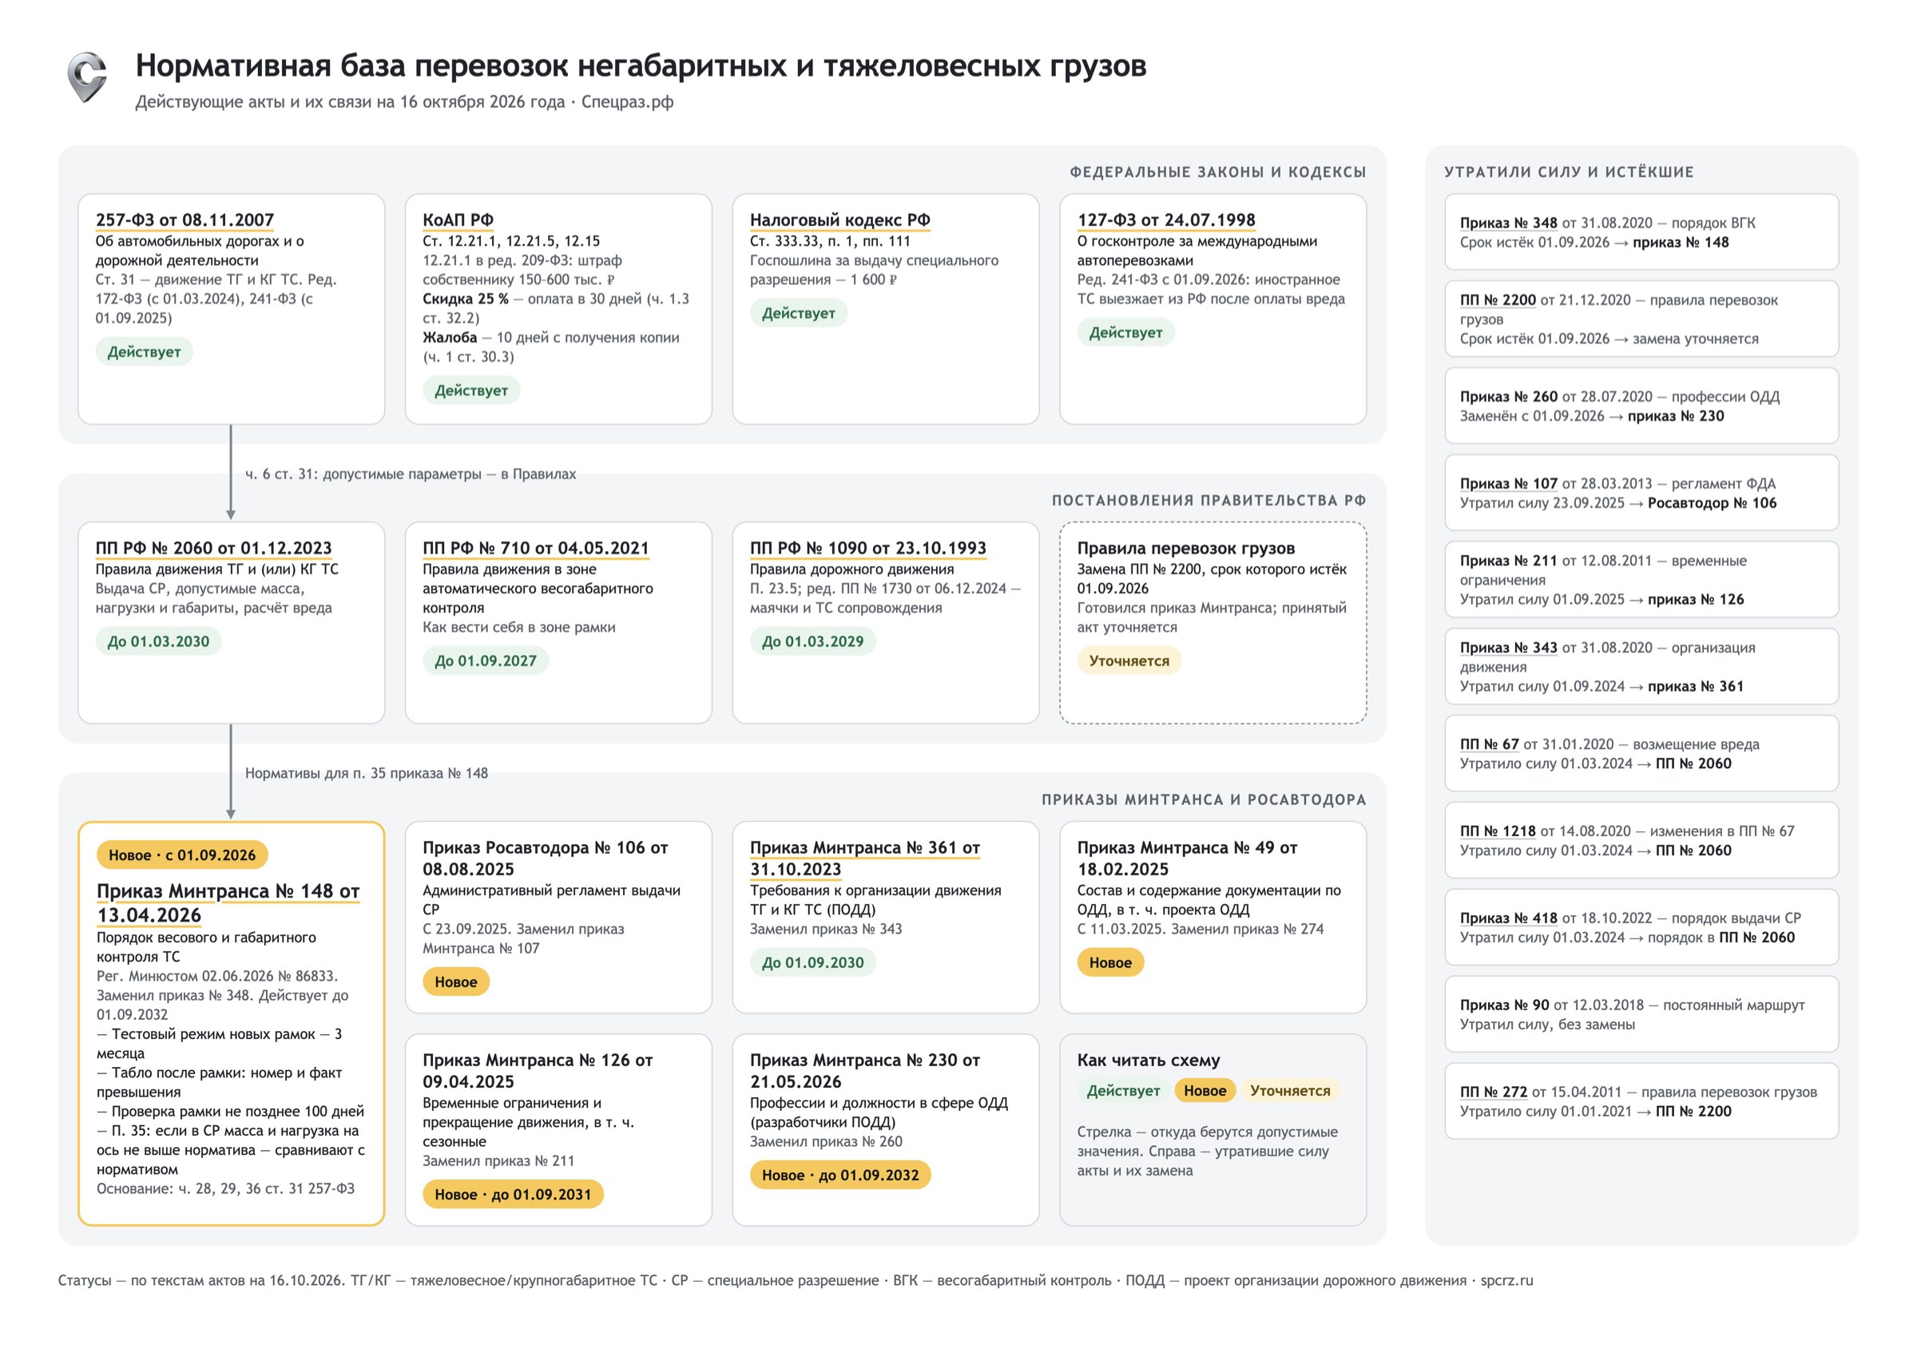Click «Уточняется» badge in the legend card

(x=1290, y=1091)
